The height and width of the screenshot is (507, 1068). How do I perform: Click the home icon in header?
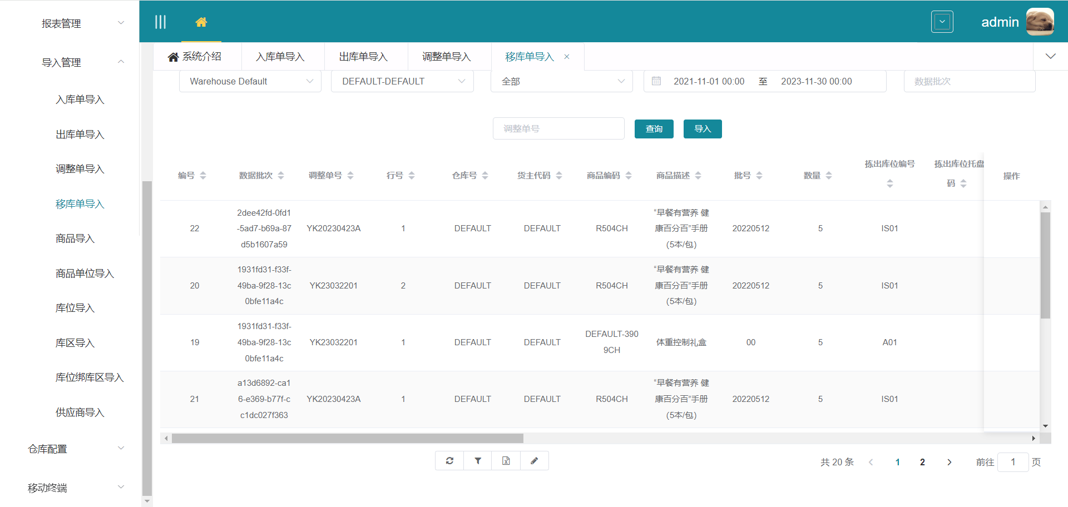pyautogui.click(x=201, y=22)
